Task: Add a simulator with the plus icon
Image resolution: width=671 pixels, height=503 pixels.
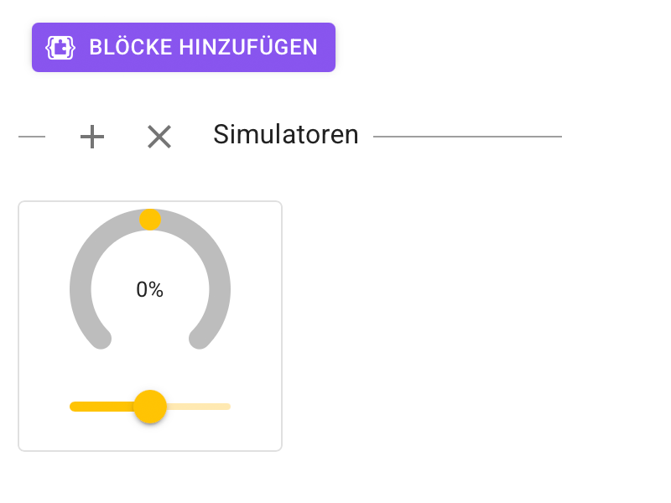Action: pyautogui.click(x=92, y=137)
